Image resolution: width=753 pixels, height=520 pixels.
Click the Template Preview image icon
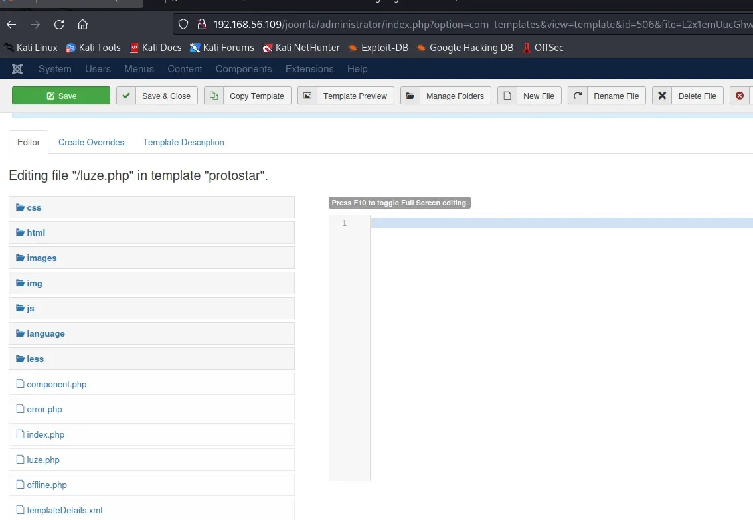(307, 96)
